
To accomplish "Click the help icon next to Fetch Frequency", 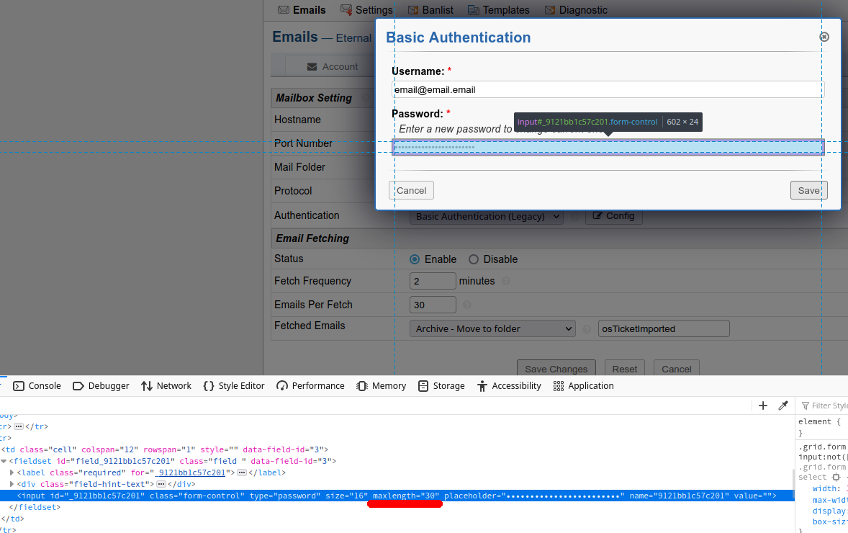I will click(x=506, y=281).
